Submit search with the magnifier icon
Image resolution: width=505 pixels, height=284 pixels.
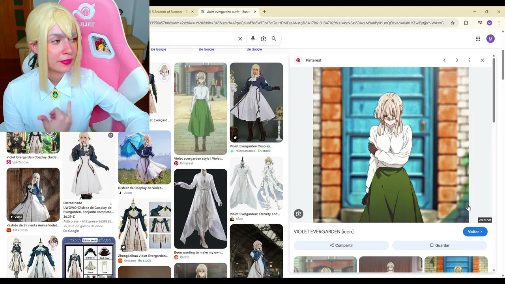pos(274,39)
